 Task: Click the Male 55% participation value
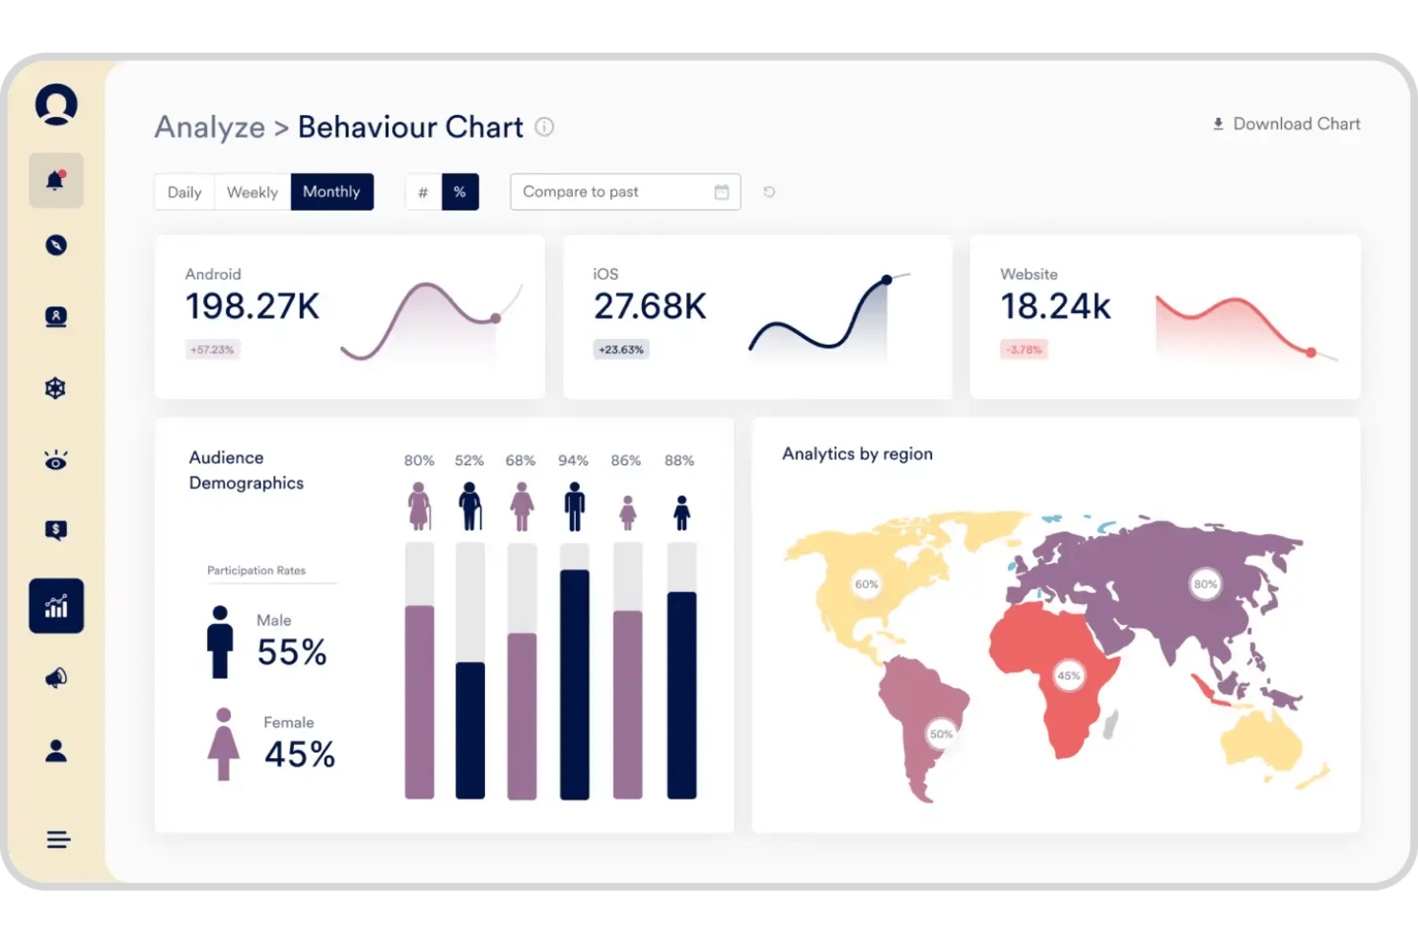pos(292,652)
